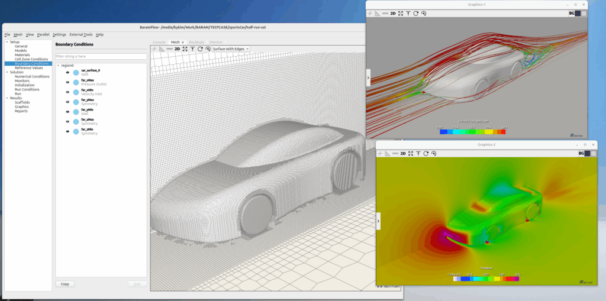Click the up-arrow align icon in Mesh toolbar
Viewport: 606px width, 301px height.
pos(192,49)
